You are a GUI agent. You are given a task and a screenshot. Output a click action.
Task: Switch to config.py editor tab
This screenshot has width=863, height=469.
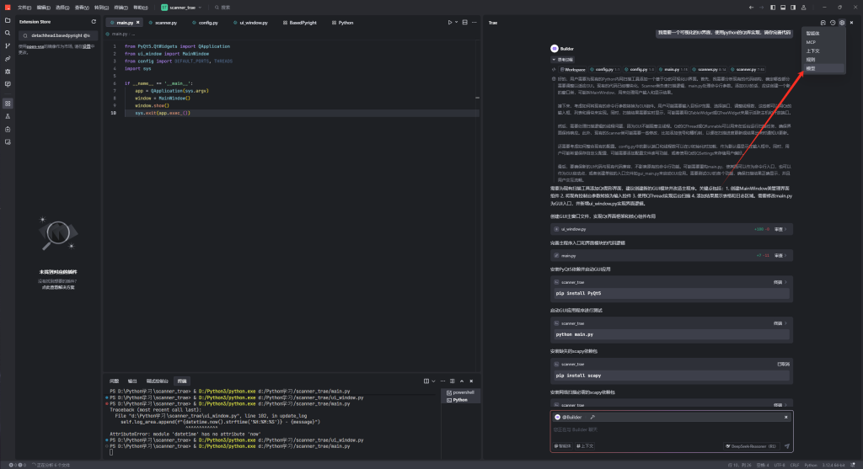[x=206, y=23]
